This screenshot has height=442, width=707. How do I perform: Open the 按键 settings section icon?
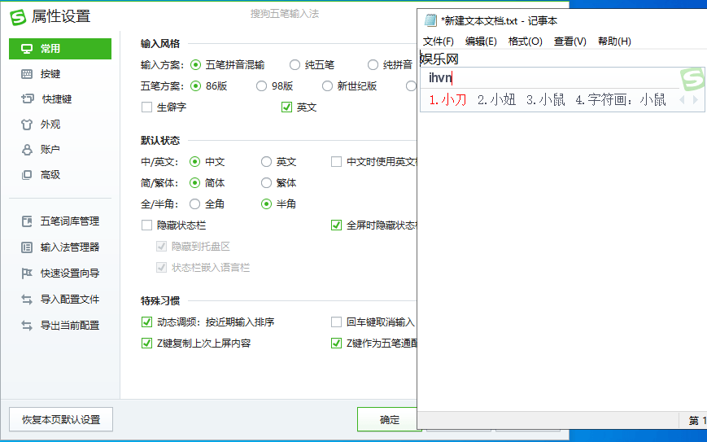(x=27, y=74)
